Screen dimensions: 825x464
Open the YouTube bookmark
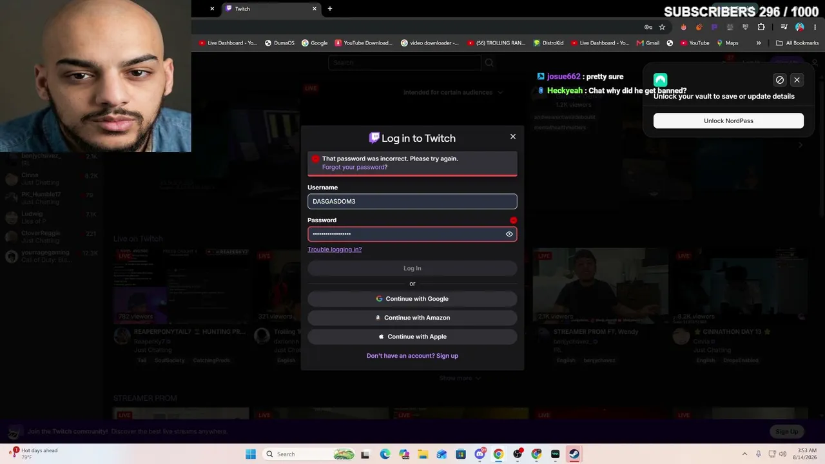pyautogui.click(x=694, y=43)
